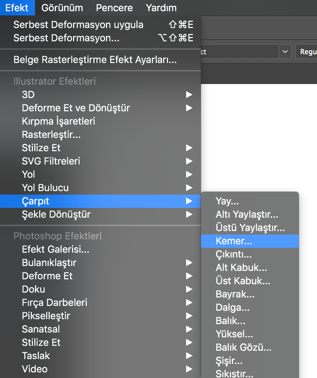The image size is (317, 378).
Task: Expand Stilize Et under Illustrator Efektleri
Action: pyautogui.click(x=100, y=148)
